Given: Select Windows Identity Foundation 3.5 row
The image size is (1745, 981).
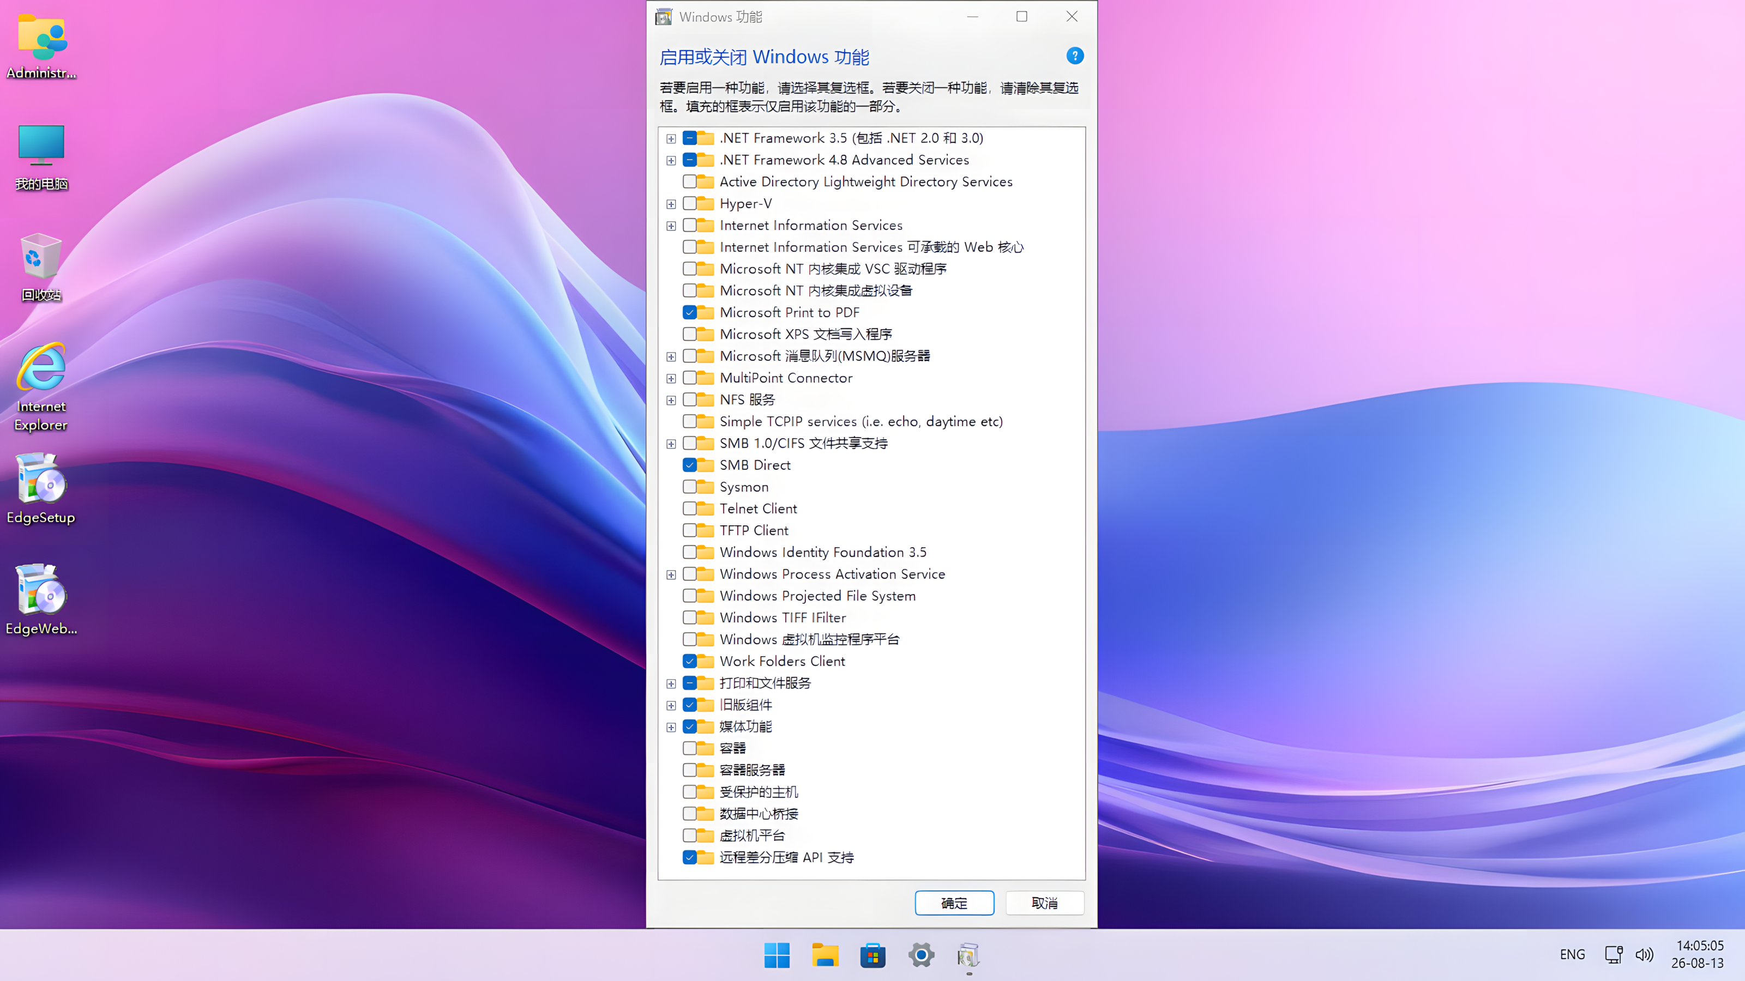Looking at the screenshot, I should tap(823, 552).
